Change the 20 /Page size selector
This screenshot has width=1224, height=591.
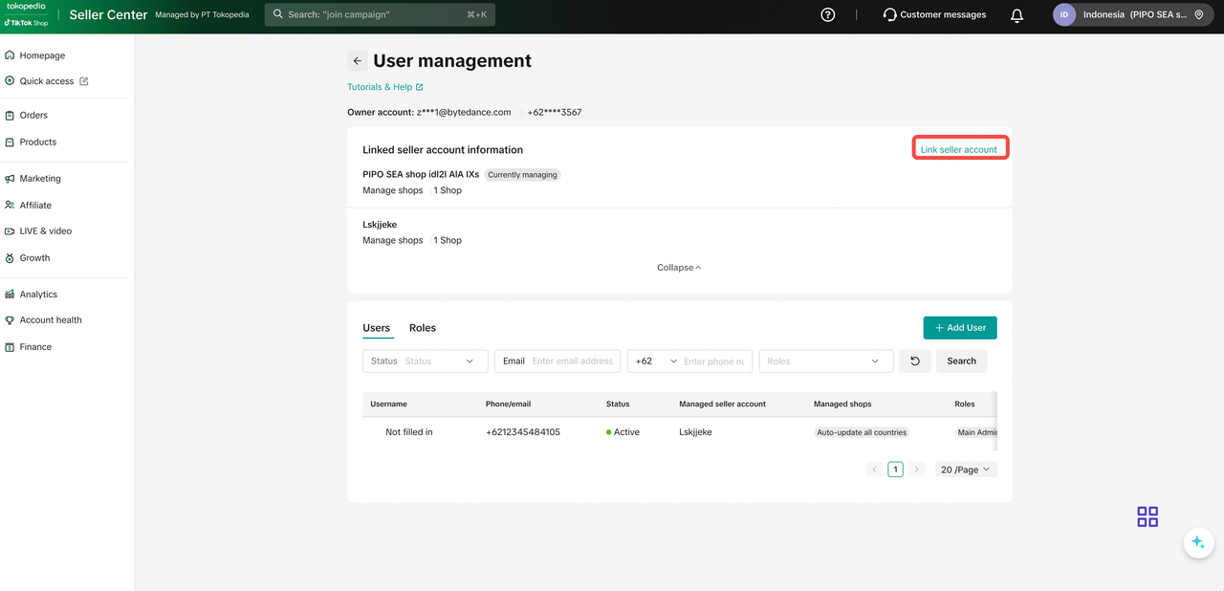click(966, 470)
